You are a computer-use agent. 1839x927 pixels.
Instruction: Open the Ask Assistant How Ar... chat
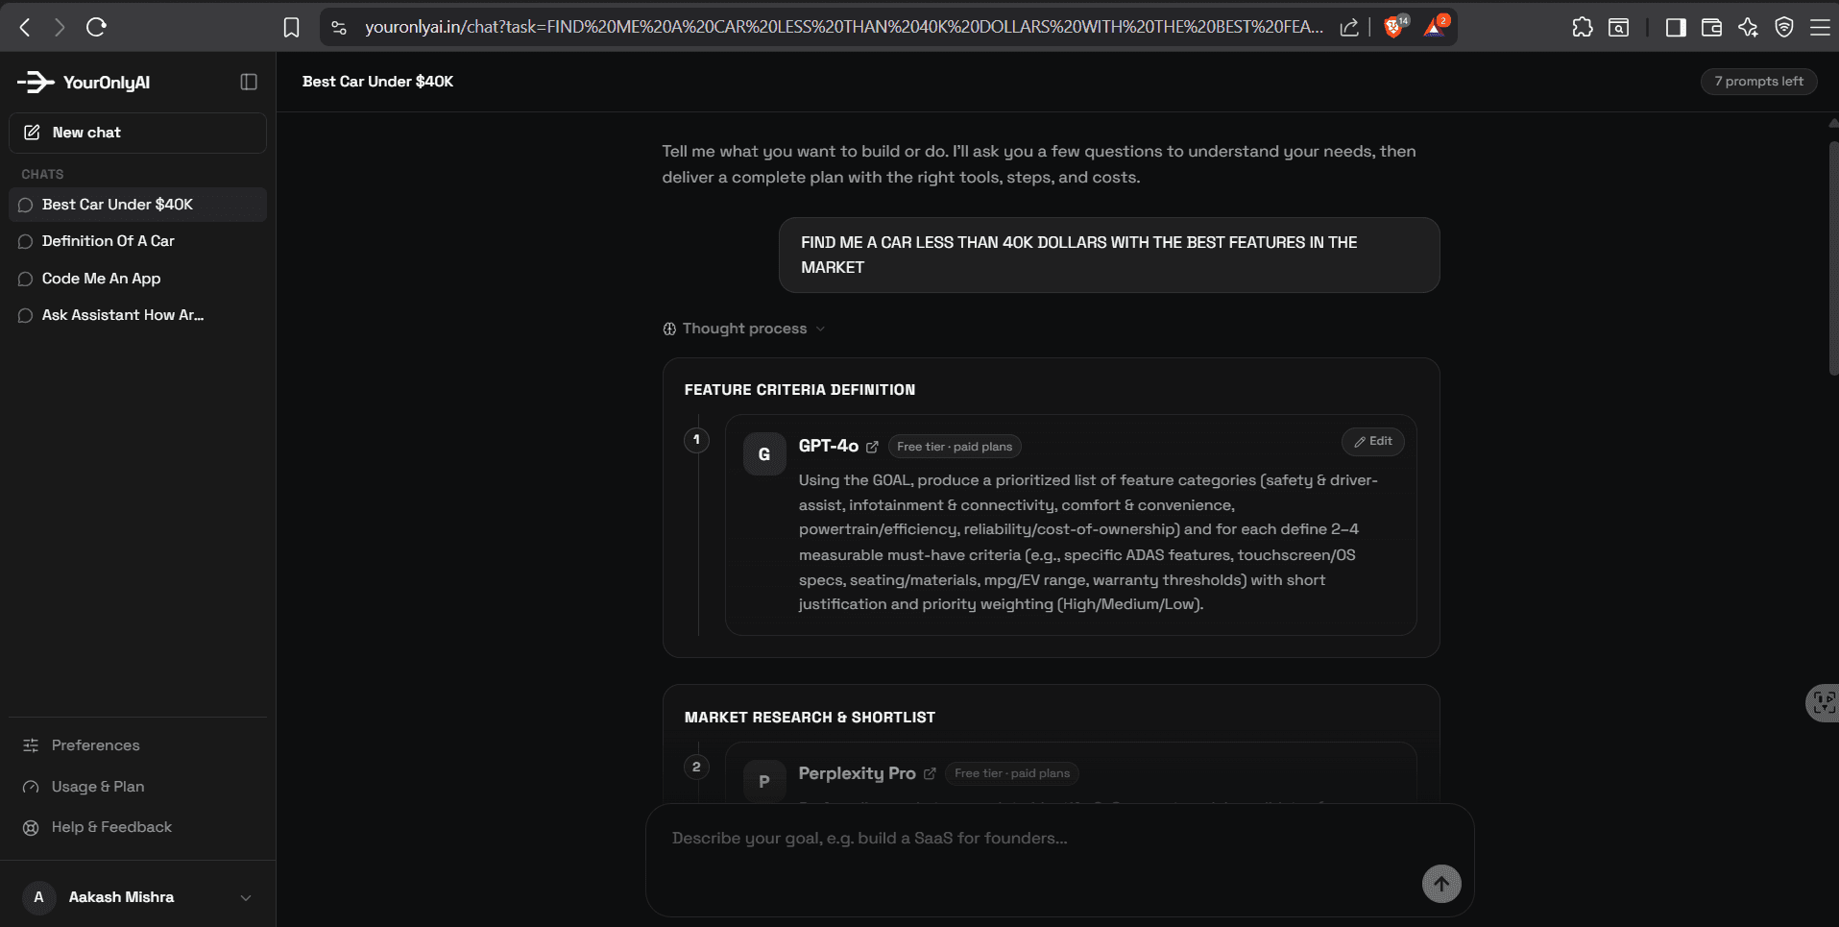137,315
